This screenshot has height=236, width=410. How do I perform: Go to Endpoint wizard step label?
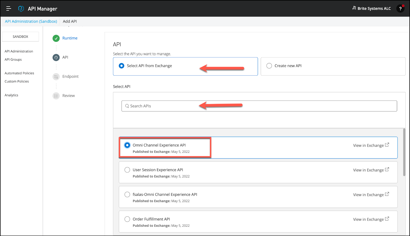tap(70, 76)
